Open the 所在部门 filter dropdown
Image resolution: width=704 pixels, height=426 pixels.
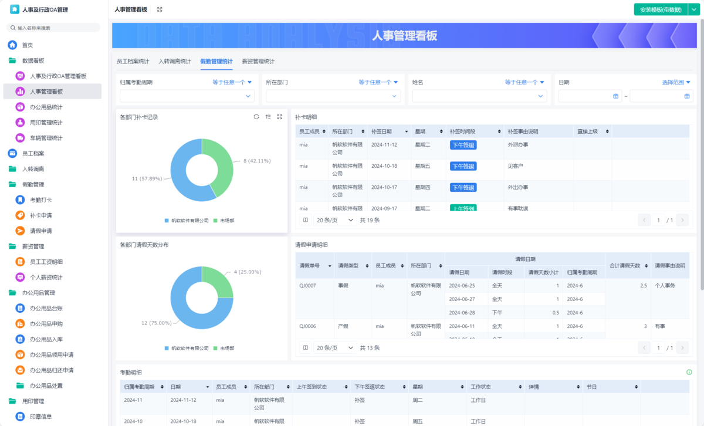click(x=333, y=96)
